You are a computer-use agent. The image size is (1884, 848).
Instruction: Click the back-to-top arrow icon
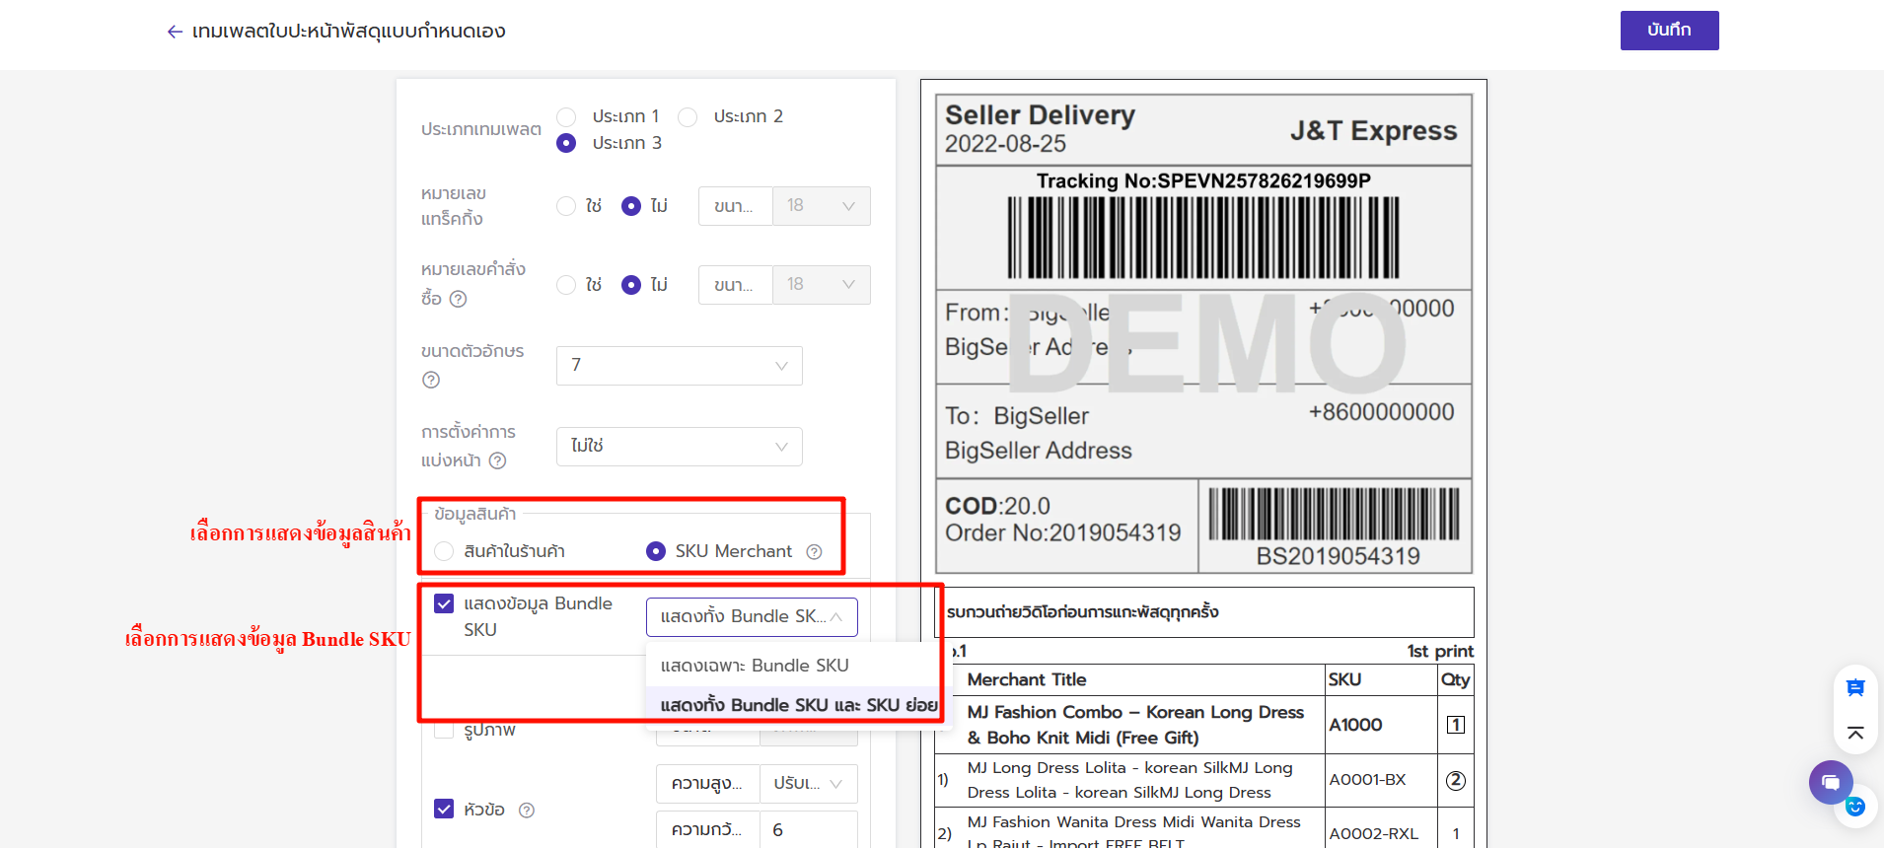click(x=1855, y=733)
